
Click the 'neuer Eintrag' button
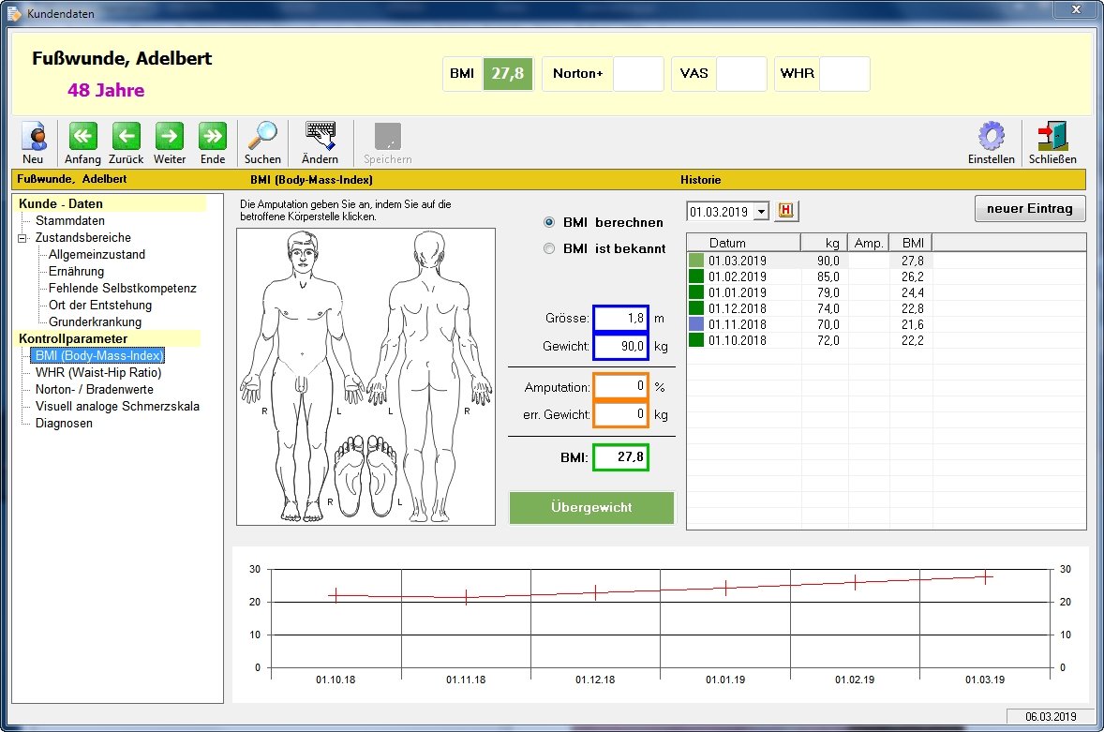[1030, 208]
